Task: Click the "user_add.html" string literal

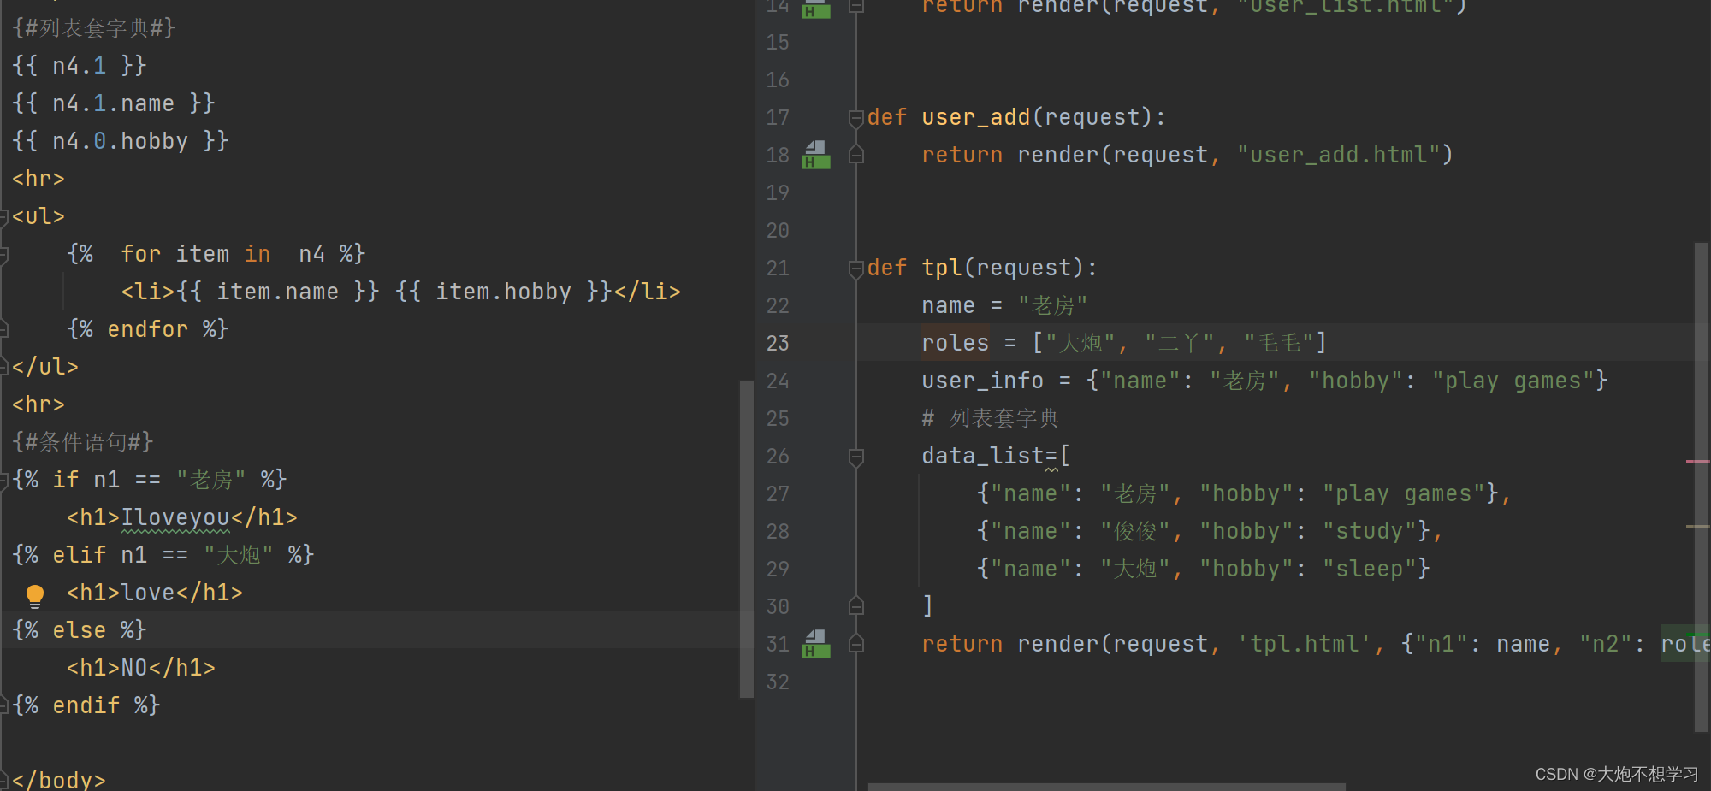Action: tap(1339, 156)
